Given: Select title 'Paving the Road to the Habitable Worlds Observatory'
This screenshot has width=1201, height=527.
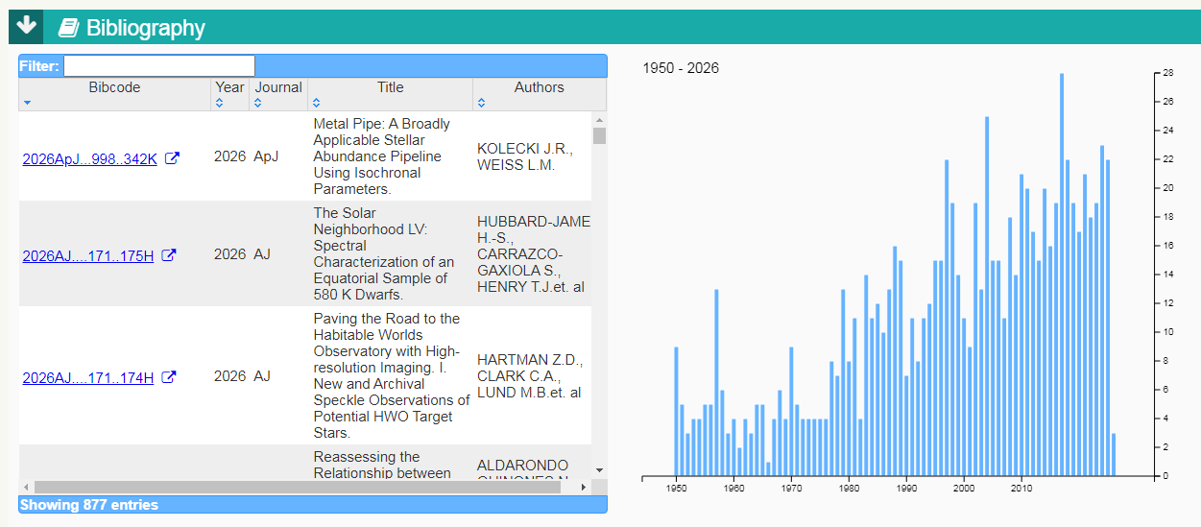Looking at the screenshot, I should (391, 375).
